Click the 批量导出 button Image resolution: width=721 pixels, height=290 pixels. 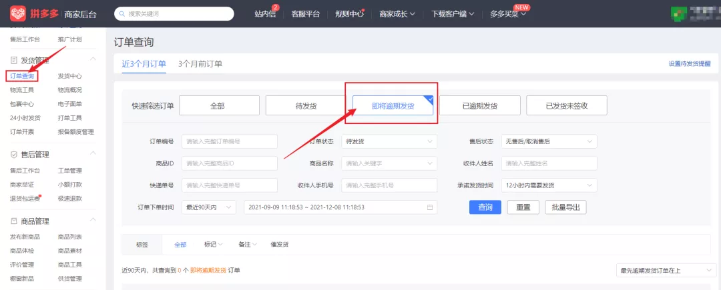point(565,207)
